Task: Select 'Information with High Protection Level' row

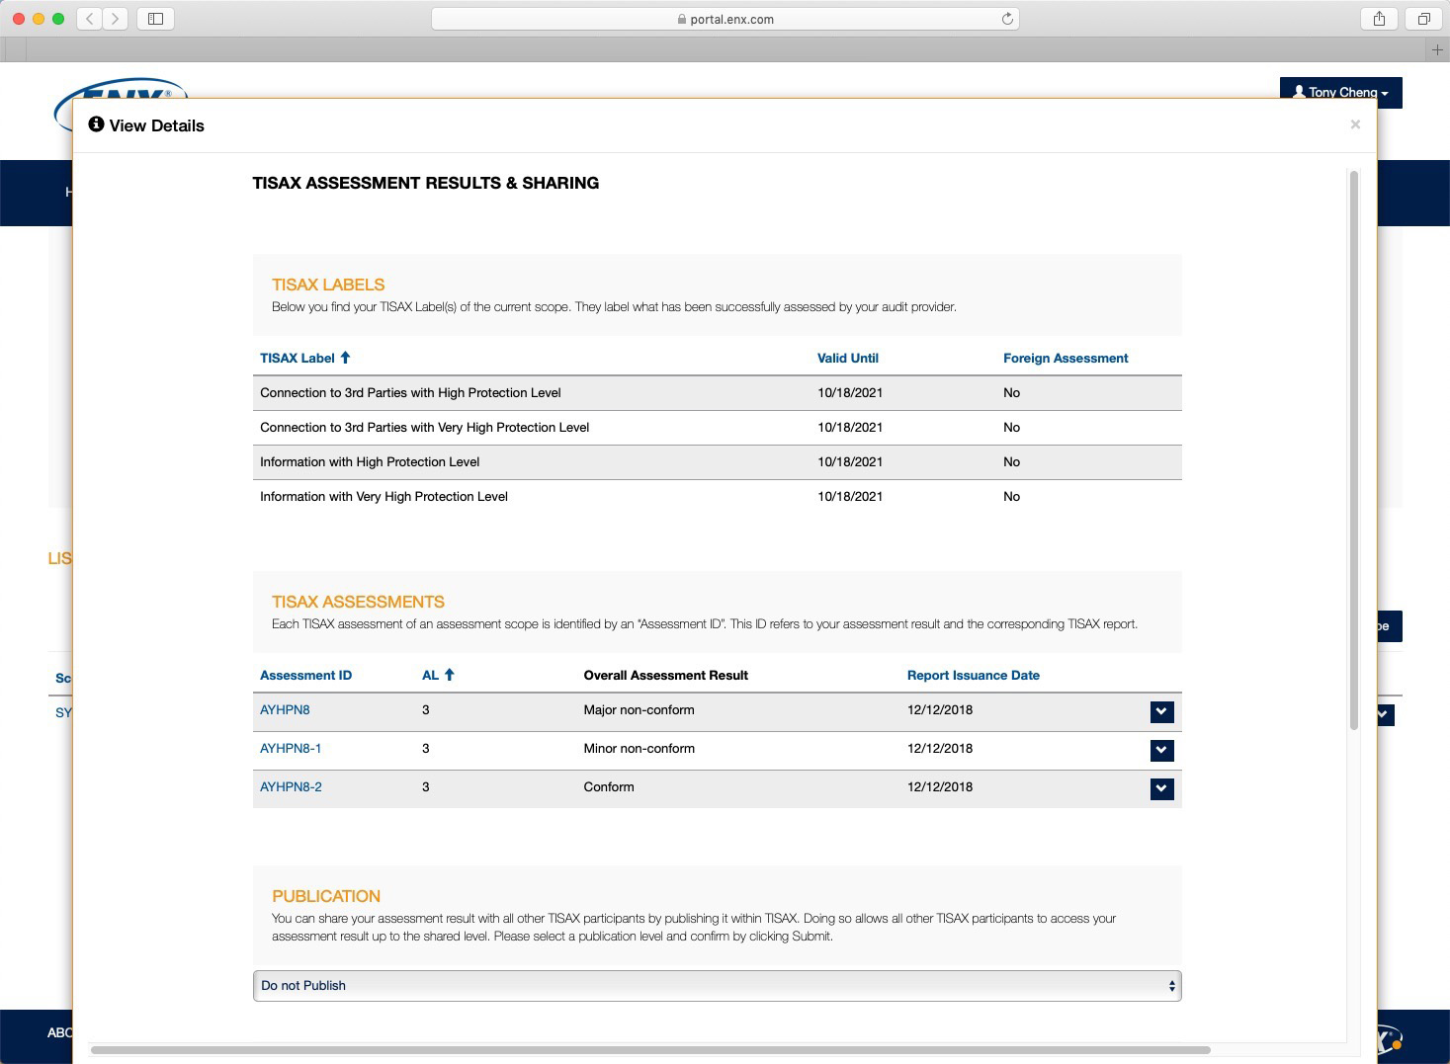Action: click(717, 461)
